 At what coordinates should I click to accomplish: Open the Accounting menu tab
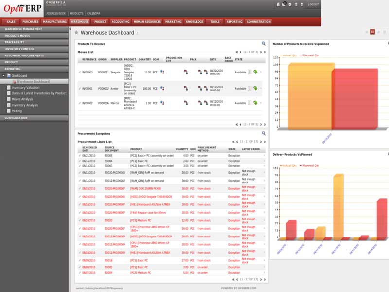point(119,22)
